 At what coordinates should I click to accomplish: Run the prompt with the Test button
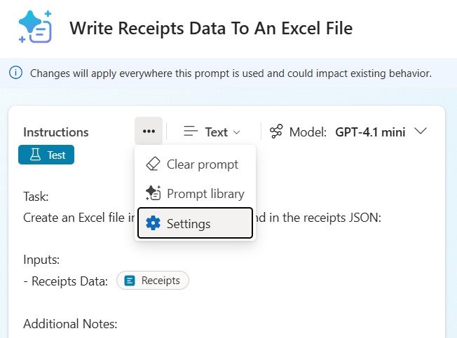46,155
